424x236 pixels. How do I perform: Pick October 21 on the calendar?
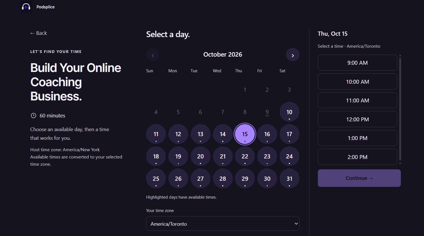[x=223, y=156]
